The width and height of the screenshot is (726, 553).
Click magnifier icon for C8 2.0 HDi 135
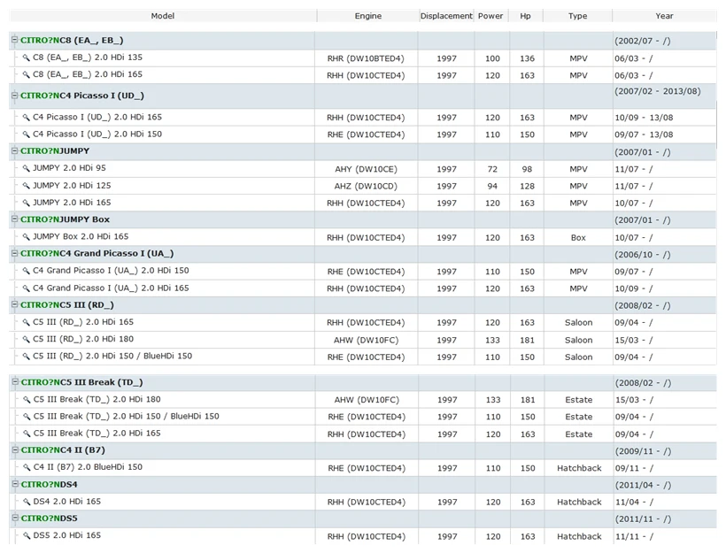[26, 58]
